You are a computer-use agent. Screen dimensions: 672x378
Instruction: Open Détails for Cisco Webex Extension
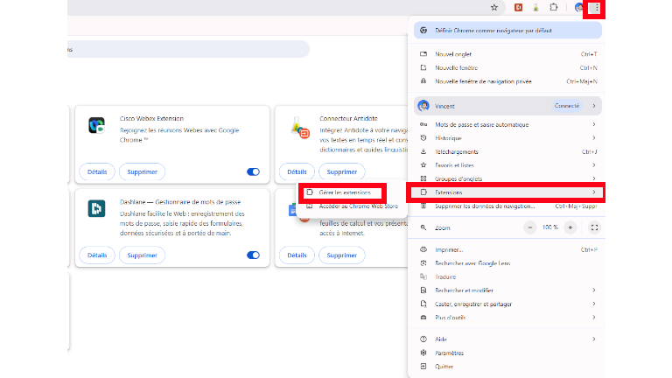97,171
